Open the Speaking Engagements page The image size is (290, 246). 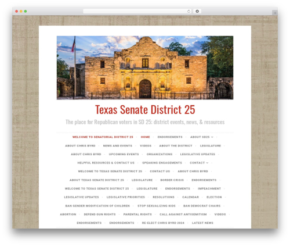[162, 163]
